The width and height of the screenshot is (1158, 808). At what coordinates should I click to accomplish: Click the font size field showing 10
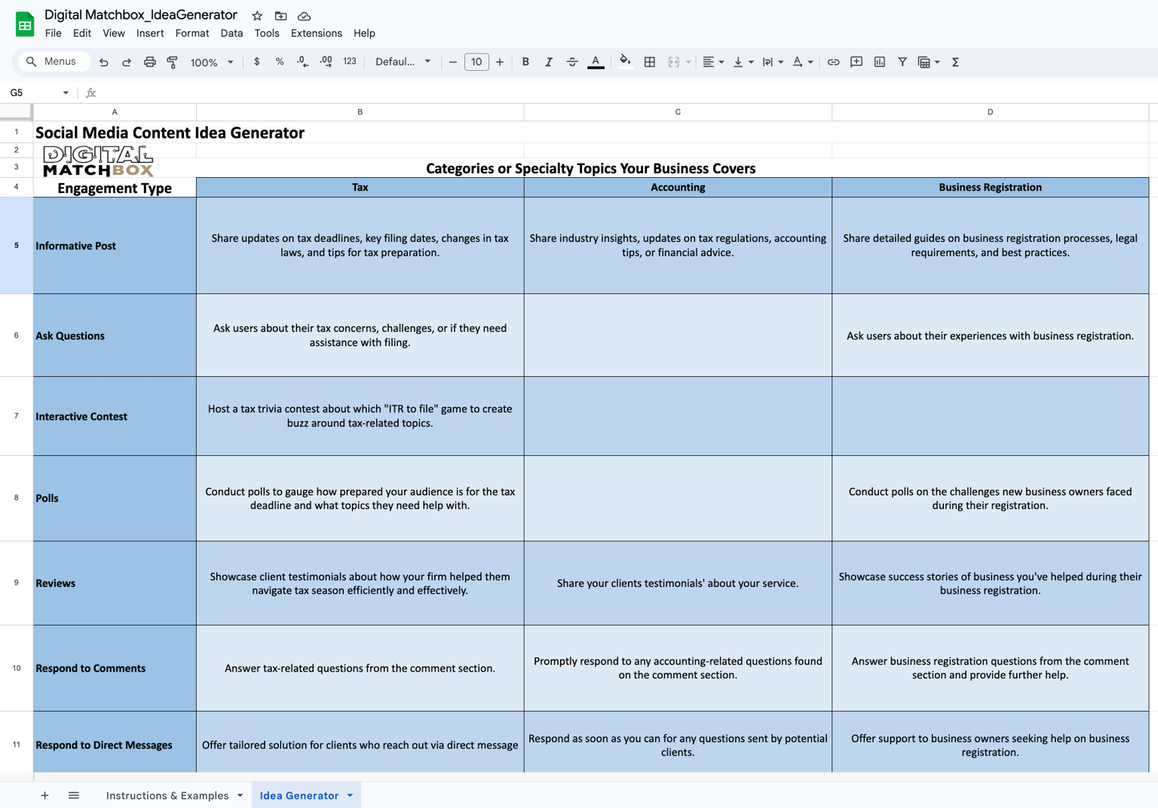[x=476, y=62]
